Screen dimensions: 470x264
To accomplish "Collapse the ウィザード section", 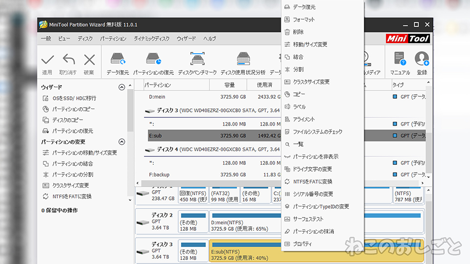I will point(122,87).
